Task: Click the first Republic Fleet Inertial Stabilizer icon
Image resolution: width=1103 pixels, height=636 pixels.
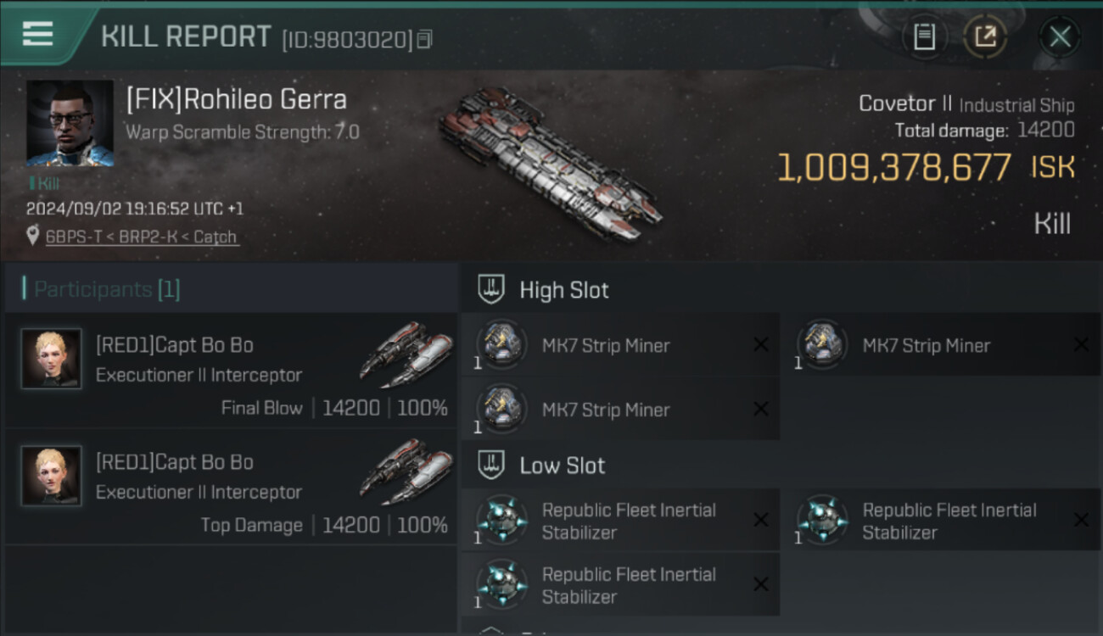Action: tap(501, 519)
